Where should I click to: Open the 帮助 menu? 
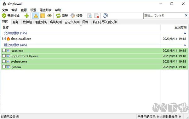[x=58, y=10]
